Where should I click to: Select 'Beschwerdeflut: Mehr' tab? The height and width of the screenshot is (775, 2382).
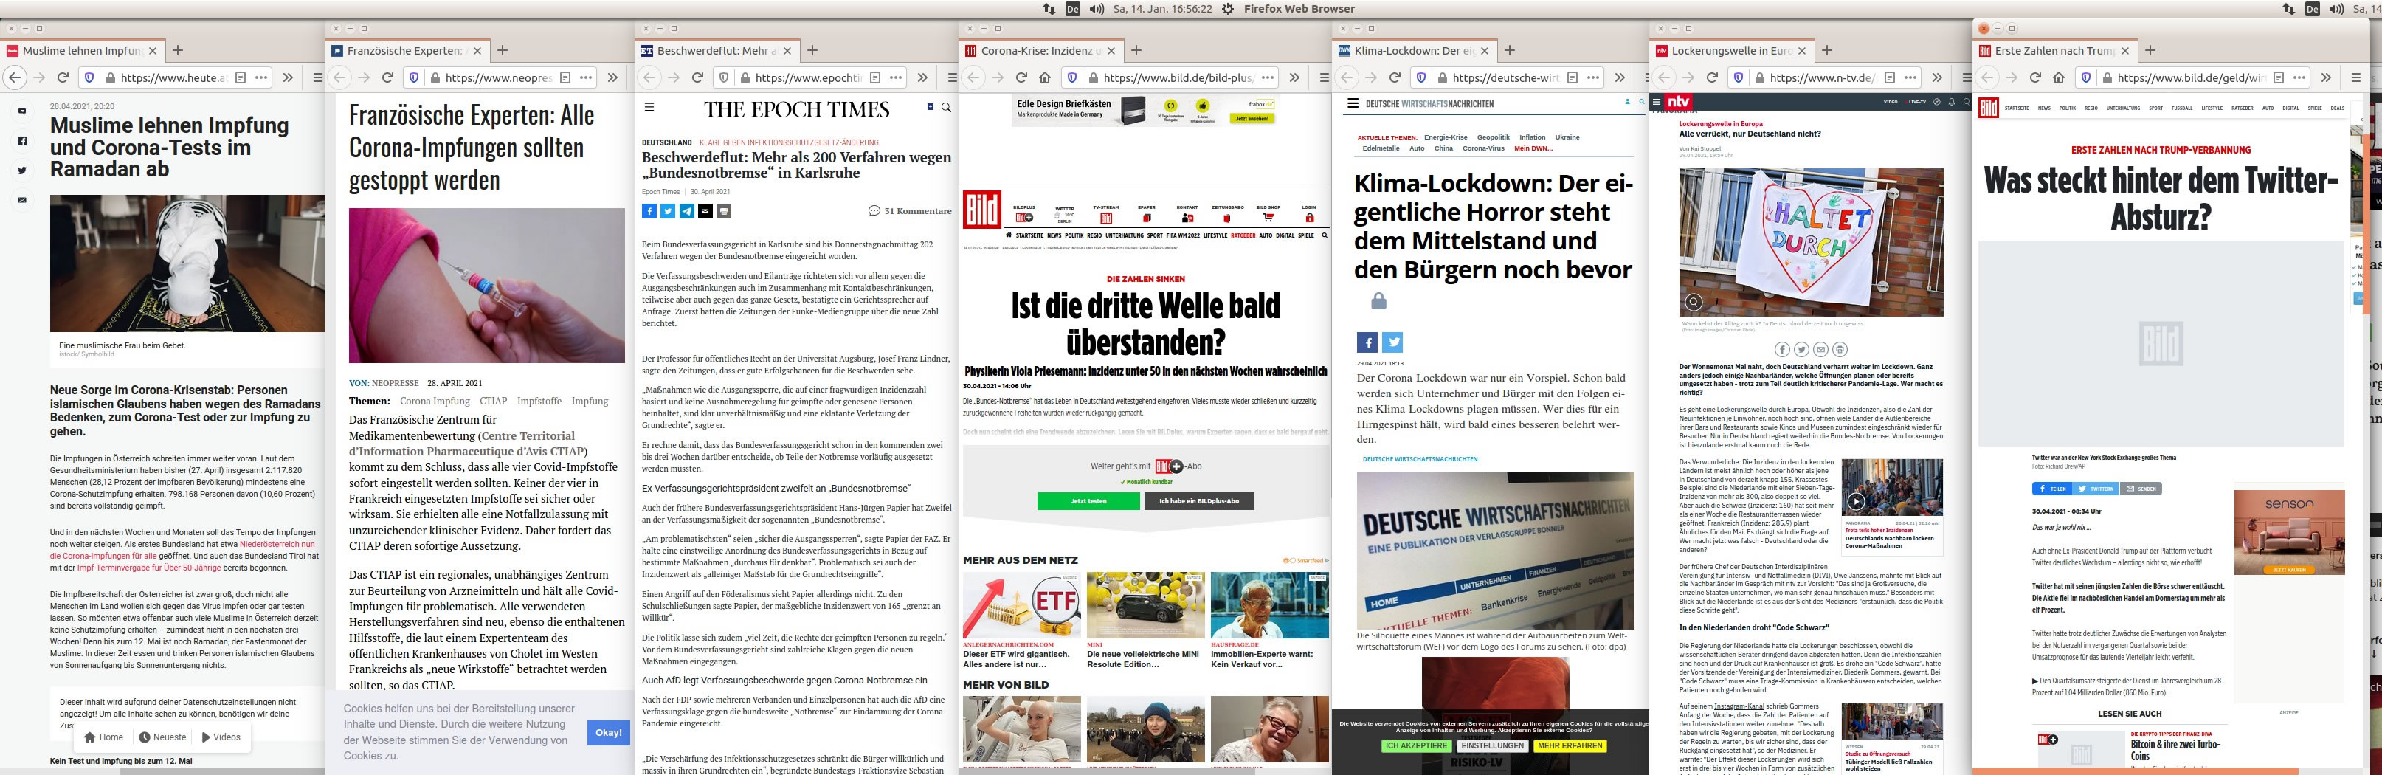717,51
